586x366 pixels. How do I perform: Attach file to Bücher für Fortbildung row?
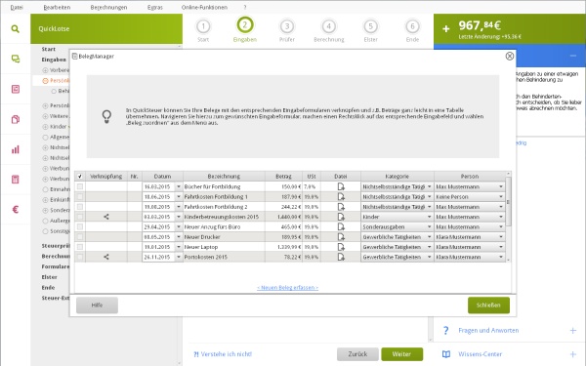341,186
